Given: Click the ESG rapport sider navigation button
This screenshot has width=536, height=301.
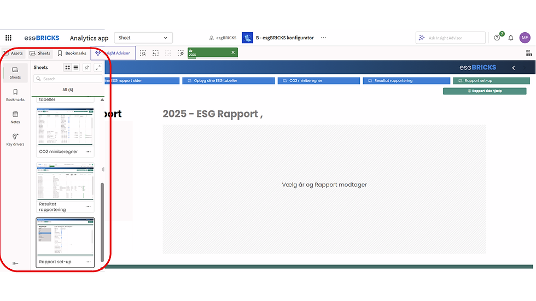Looking at the screenshot, I should pyautogui.click(x=142, y=81).
